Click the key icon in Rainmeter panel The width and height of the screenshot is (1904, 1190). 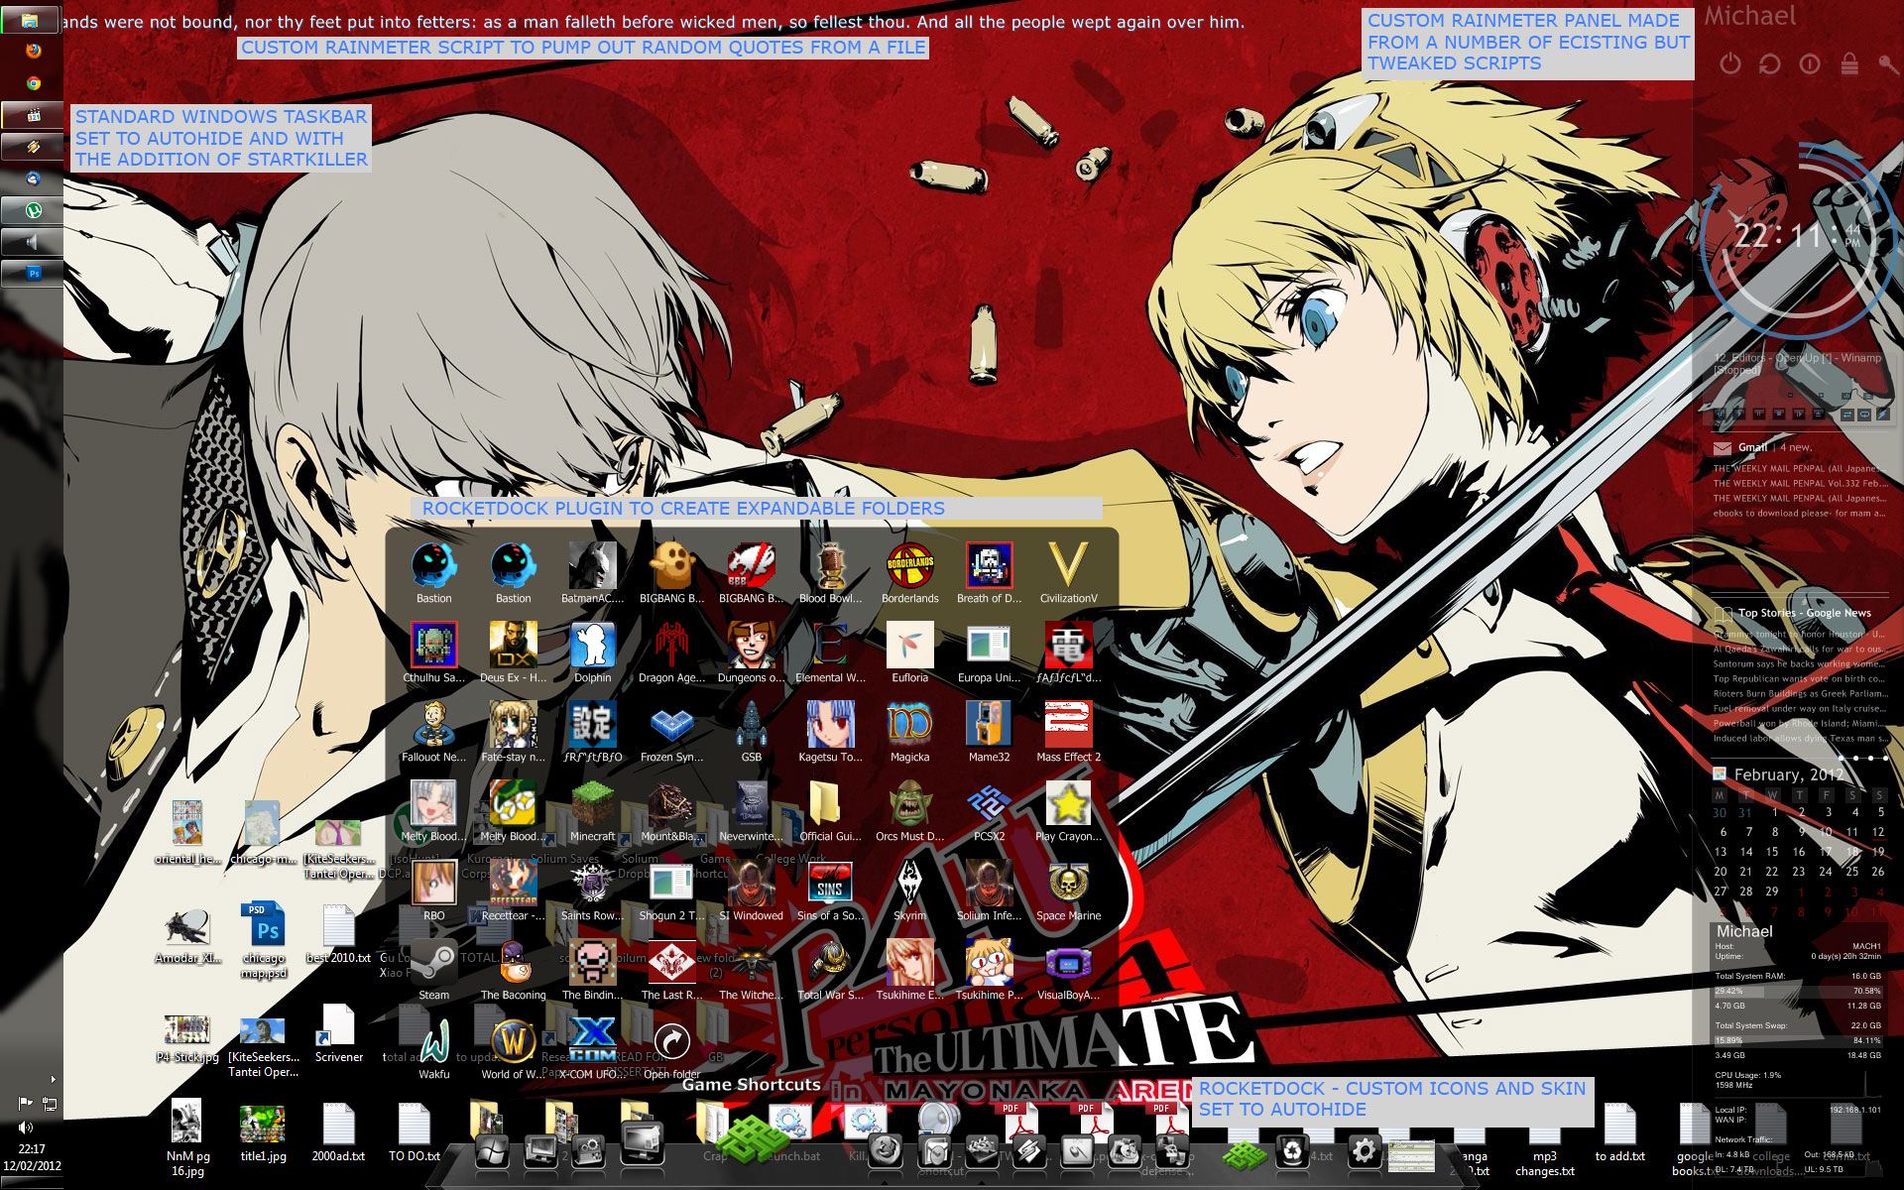click(1887, 64)
